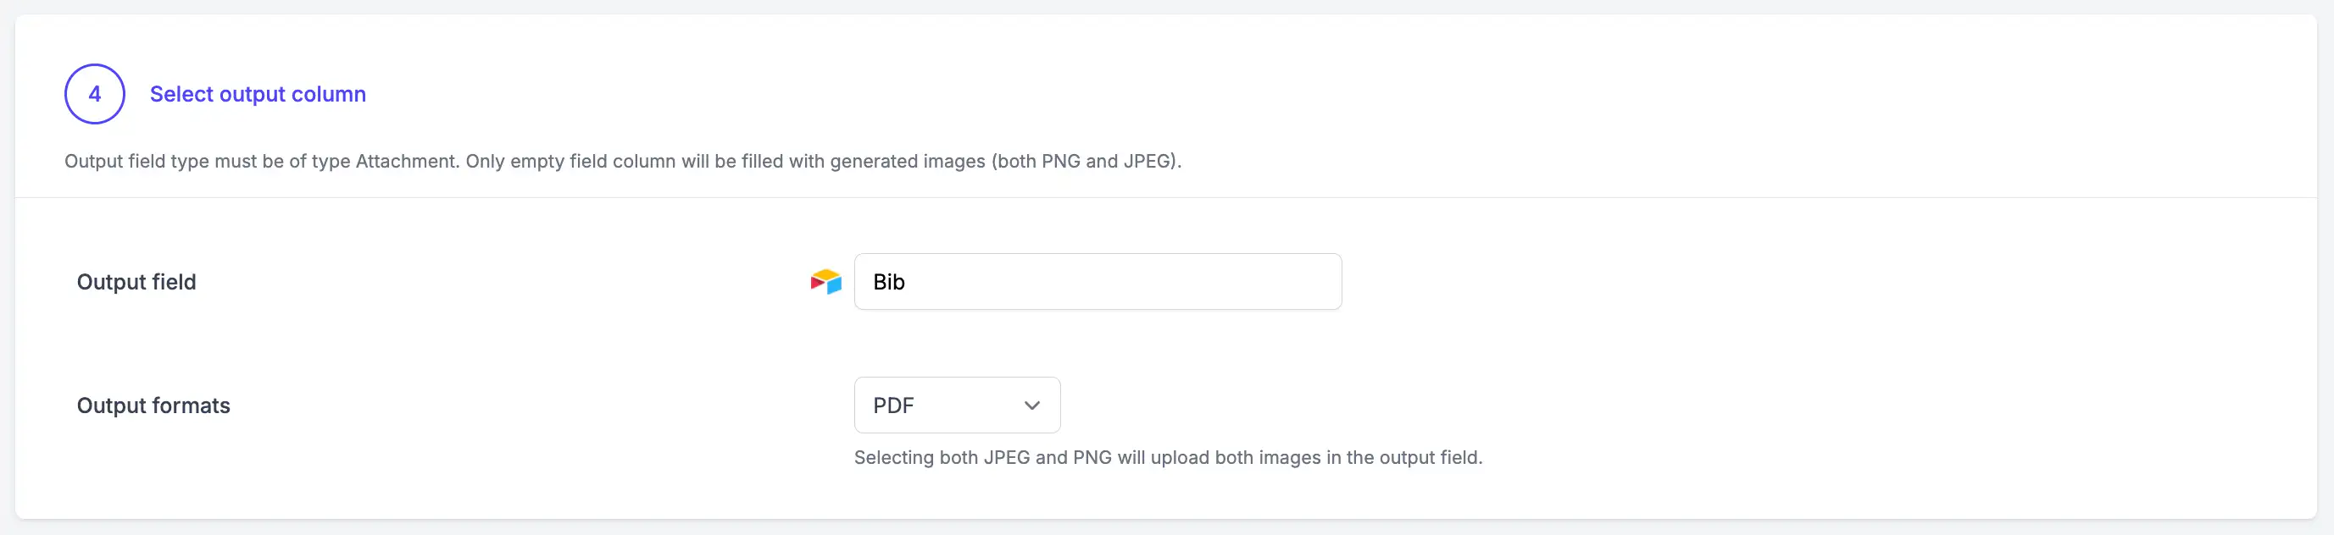This screenshot has height=535, width=2334.
Task: Focus the Output field input containing Bib
Action: (x=1098, y=282)
